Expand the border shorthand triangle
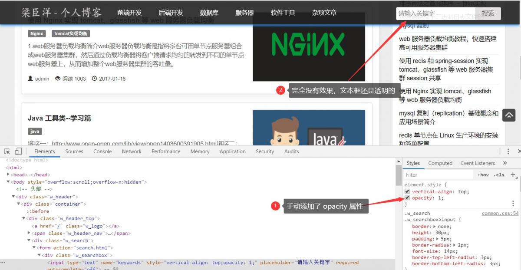This screenshot has height=270, width=521. (x=435, y=227)
